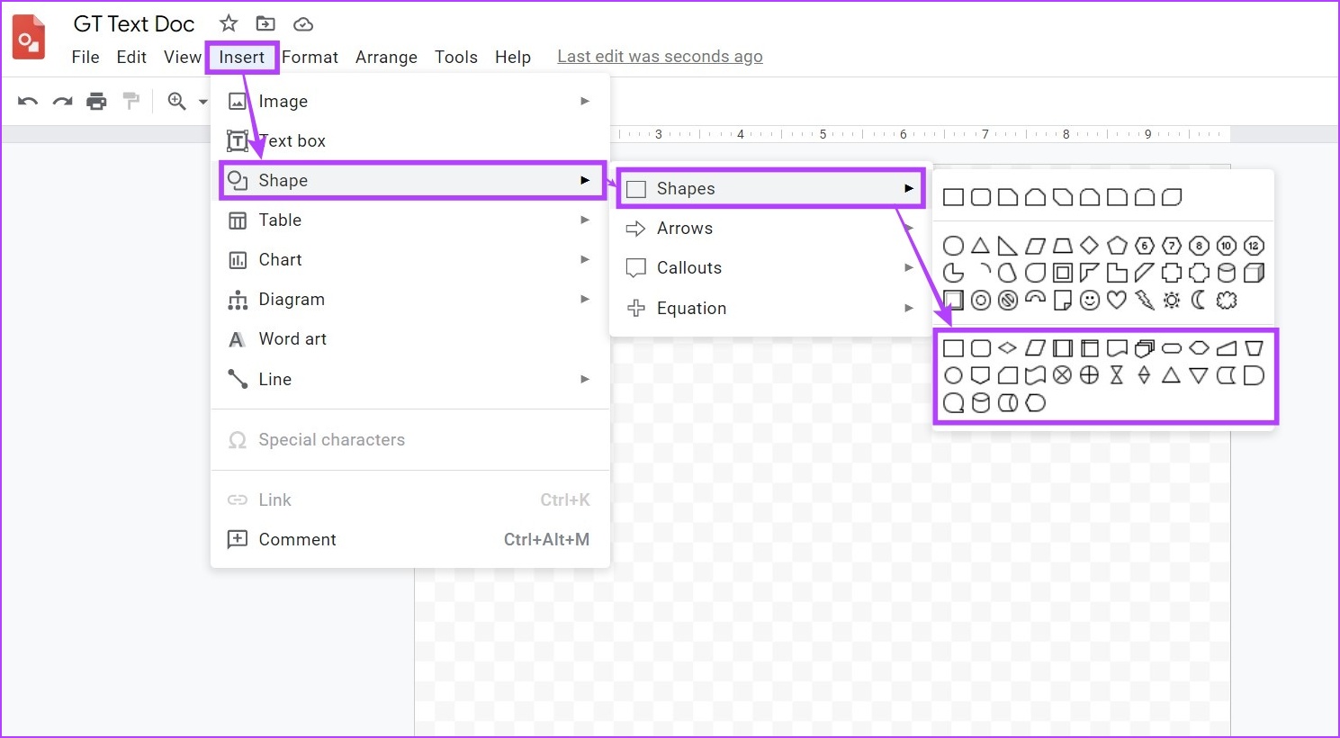Screen dimensions: 1340x738
Task: Open the Help menu
Action: 513,57
